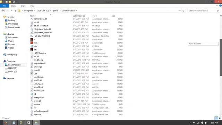Select Libraries in the navigation pane
The image size is (222, 125).
click(x=10, y=34)
